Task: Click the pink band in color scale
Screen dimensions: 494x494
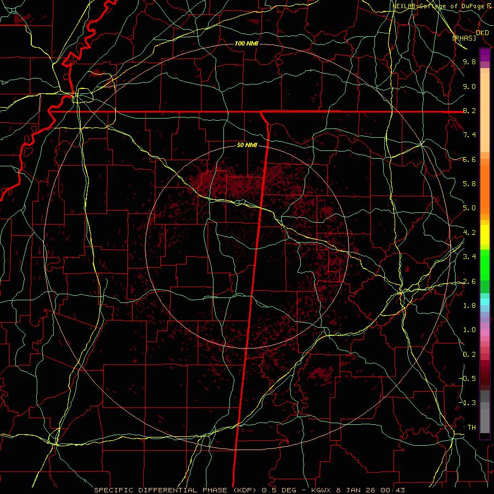Action: (x=485, y=333)
